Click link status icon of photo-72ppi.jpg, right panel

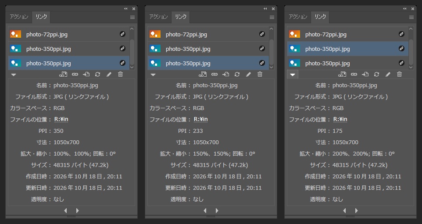point(401,34)
